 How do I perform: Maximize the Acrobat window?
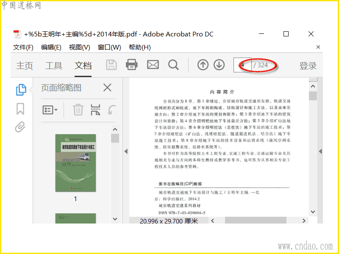286,34
